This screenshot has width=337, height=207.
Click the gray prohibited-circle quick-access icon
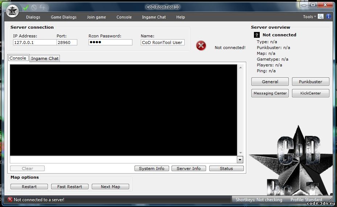tap(34, 7)
